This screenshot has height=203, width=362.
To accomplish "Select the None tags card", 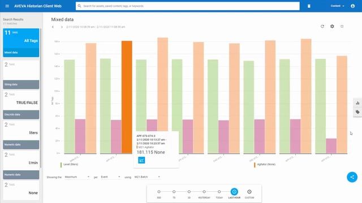I will click(x=21, y=190).
